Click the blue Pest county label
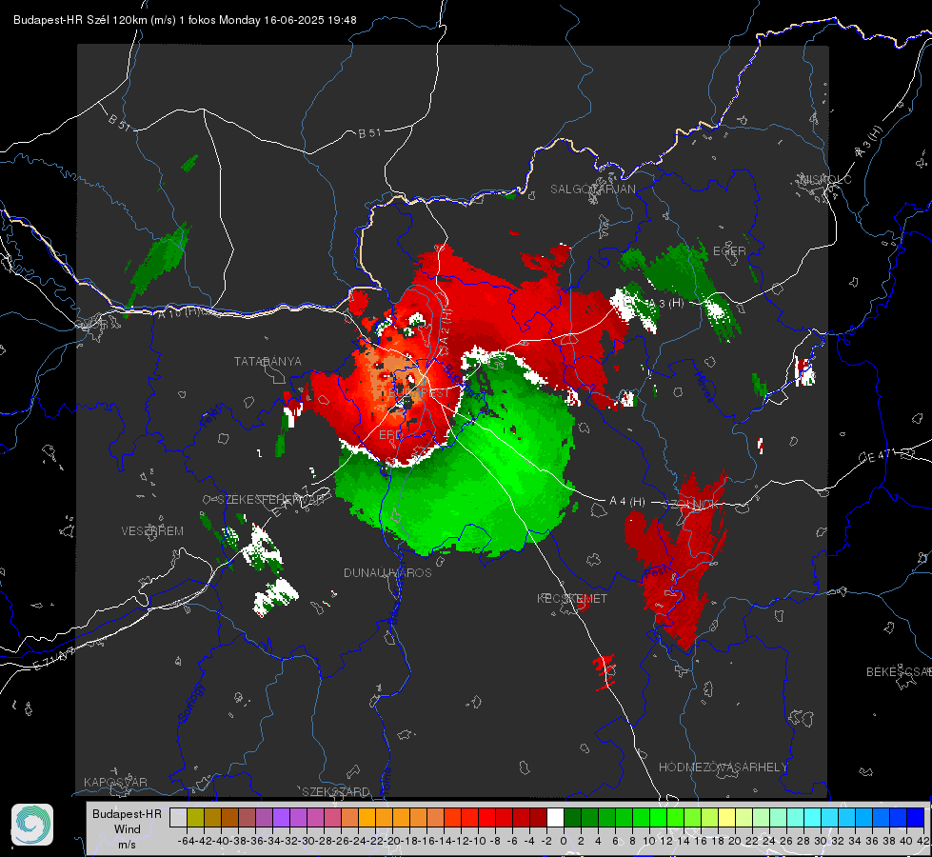932x857 pixels. point(656,572)
